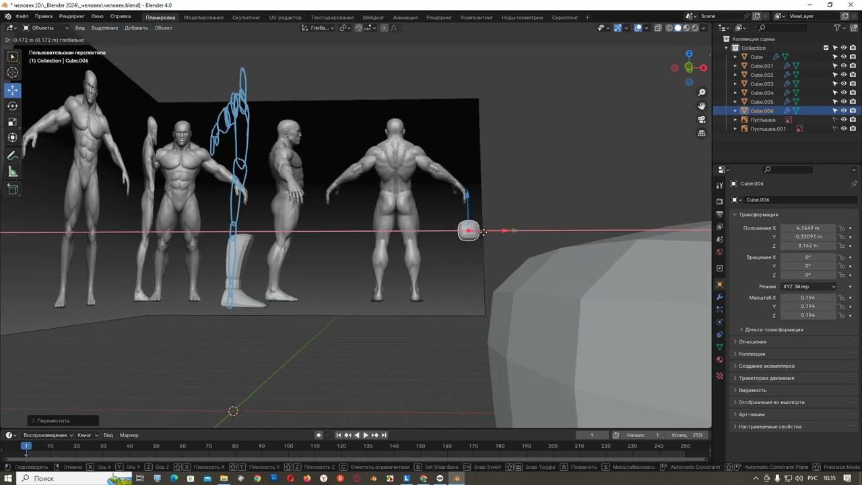This screenshot has width=862, height=485.
Task: Toggle camera view in the viewport
Action: pyautogui.click(x=702, y=119)
